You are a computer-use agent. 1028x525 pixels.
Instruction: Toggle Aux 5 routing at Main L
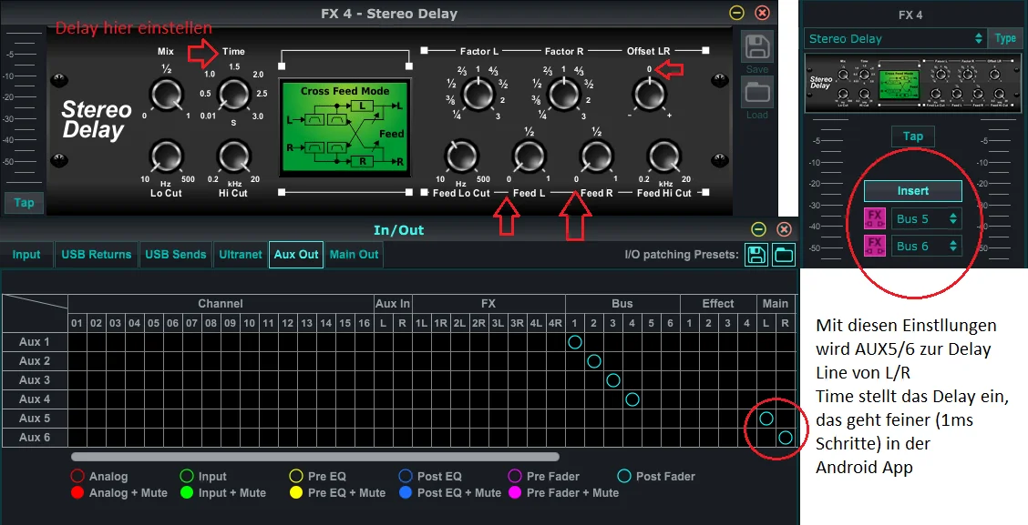click(766, 418)
